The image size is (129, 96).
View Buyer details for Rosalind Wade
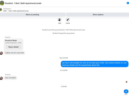(13, 47)
